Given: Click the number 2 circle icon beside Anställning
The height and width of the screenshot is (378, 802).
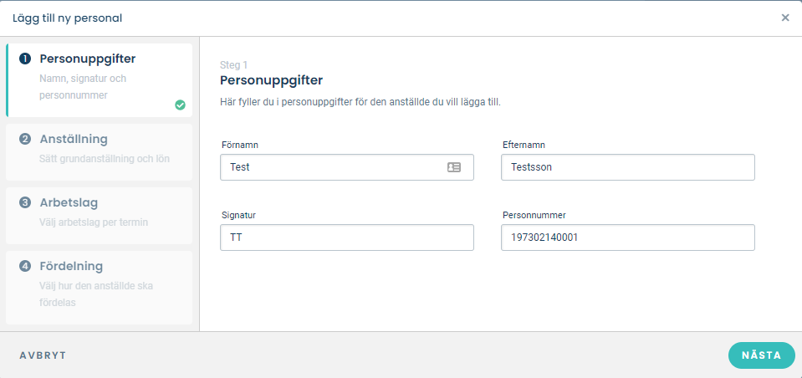Looking at the screenshot, I should coord(25,139).
